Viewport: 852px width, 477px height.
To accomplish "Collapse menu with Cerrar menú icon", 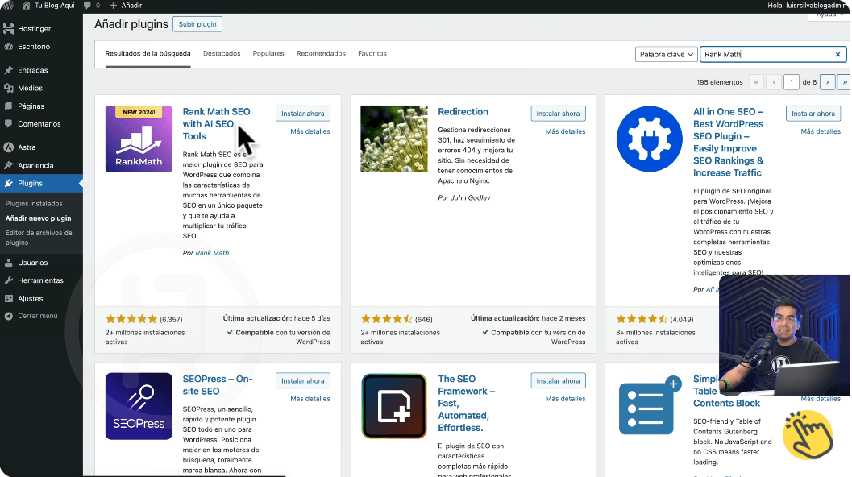I will click(x=8, y=316).
